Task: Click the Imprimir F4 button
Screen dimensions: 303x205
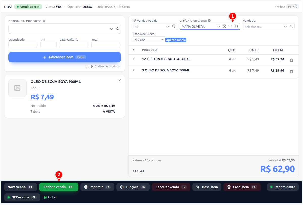Action: tap(97, 187)
